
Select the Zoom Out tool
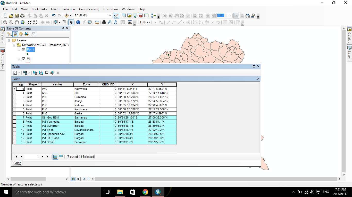coord(11,22)
